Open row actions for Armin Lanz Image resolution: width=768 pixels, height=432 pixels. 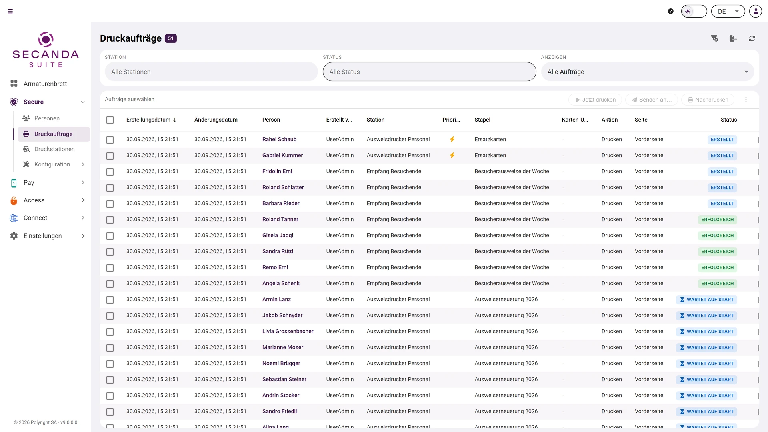point(758,300)
